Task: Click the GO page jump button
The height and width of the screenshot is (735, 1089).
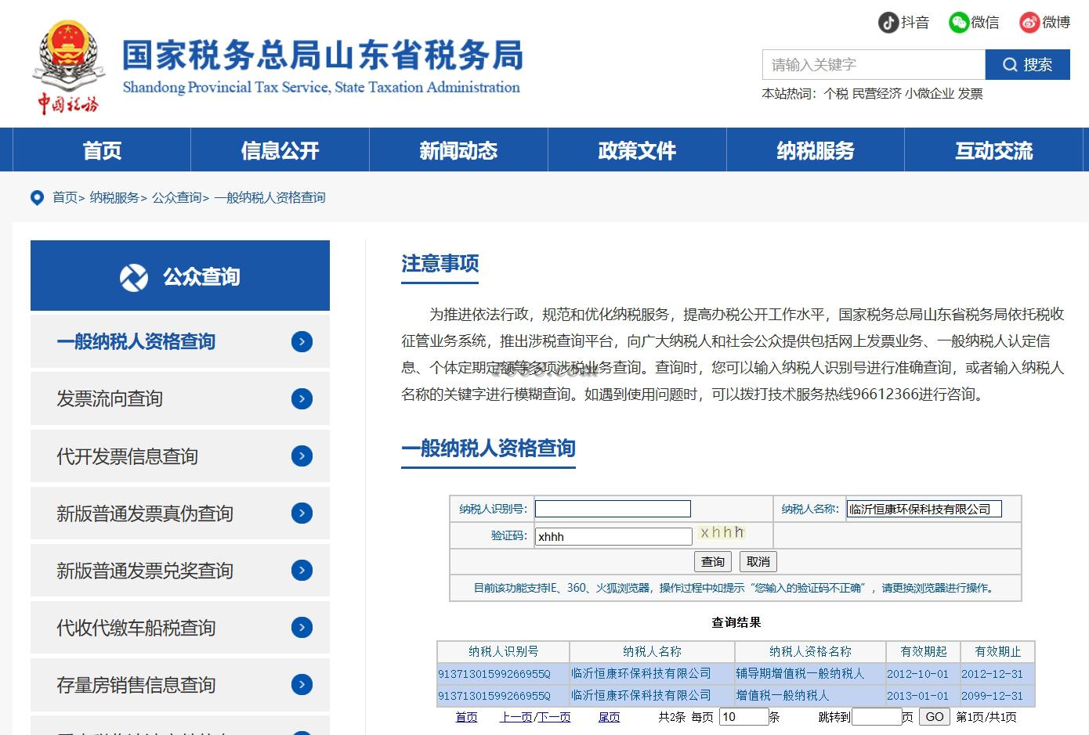Action: tap(935, 717)
